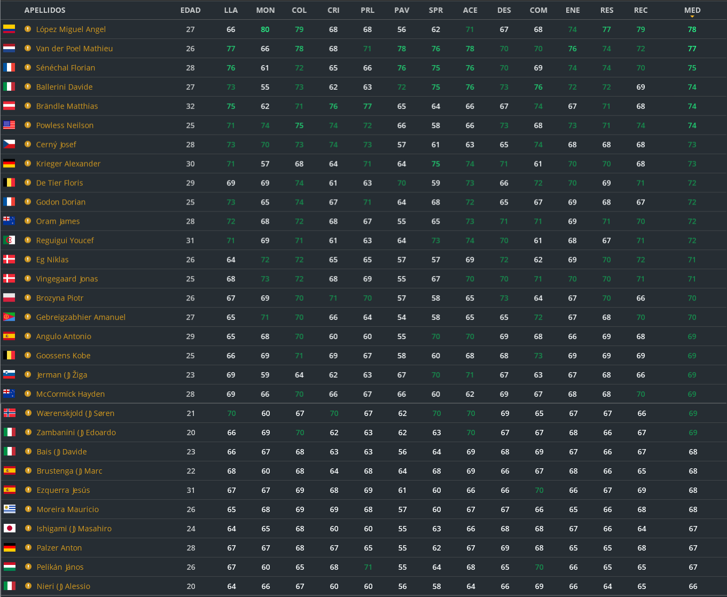The width and height of the screenshot is (727, 597).
Task: Open rider Sénéchal Florian
Action: pos(66,68)
